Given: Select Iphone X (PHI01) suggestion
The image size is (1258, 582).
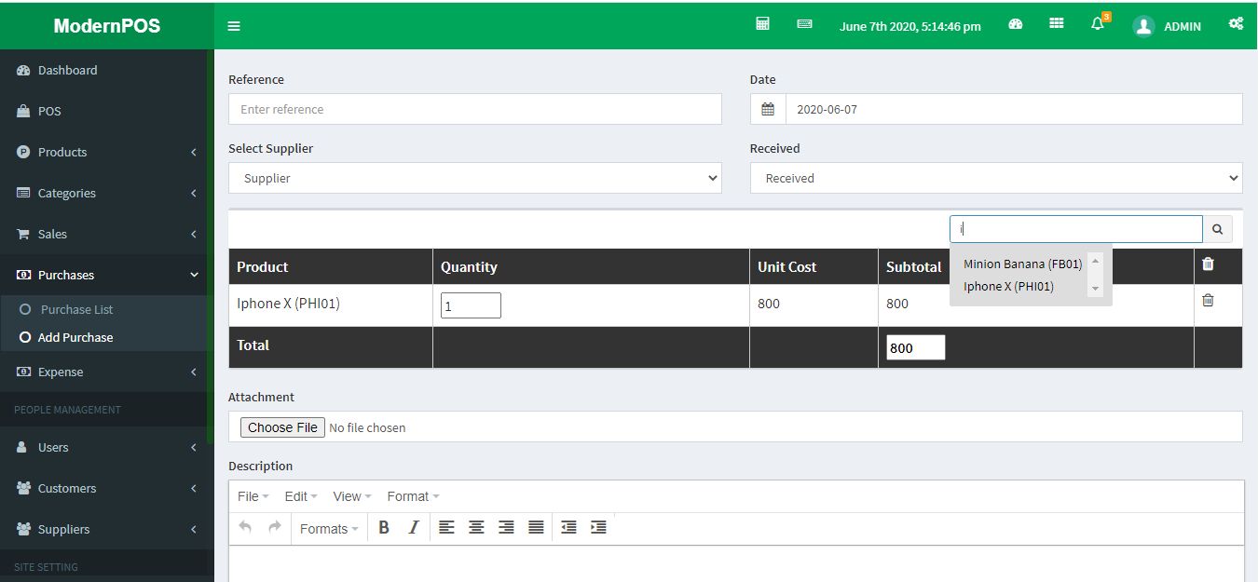Looking at the screenshot, I should click(x=1008, y=286).
